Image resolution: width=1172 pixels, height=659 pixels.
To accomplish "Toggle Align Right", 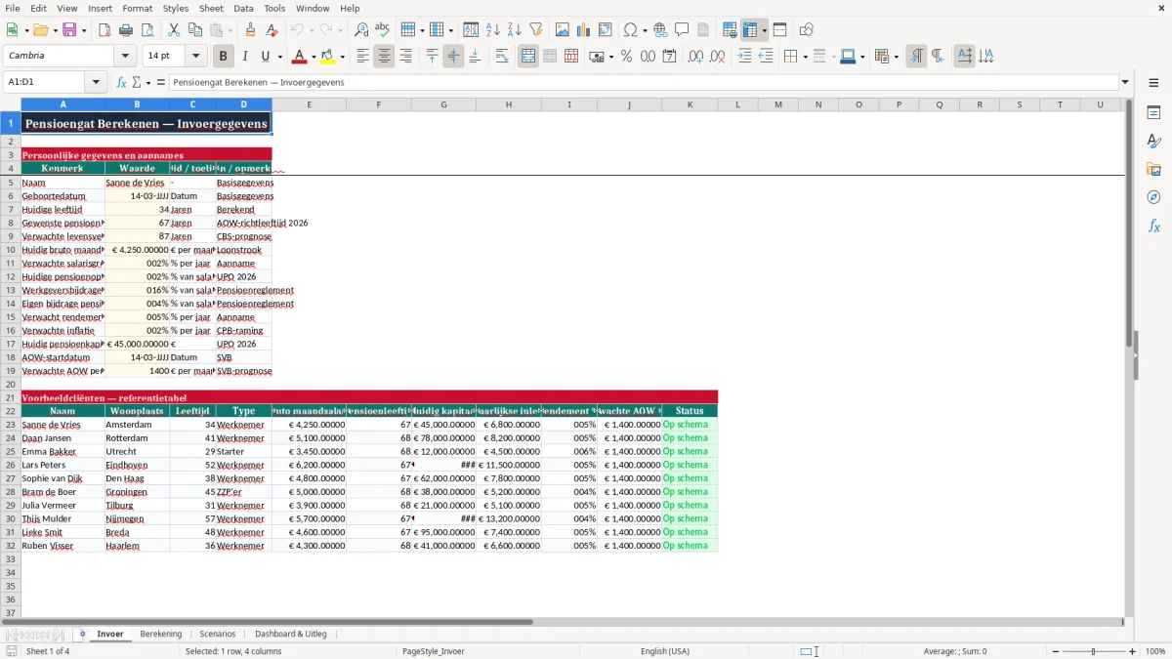I will pyautogui.click(x=406, y=57).
